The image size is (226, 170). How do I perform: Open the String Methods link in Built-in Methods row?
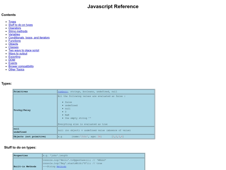click(x=62, y=166)
